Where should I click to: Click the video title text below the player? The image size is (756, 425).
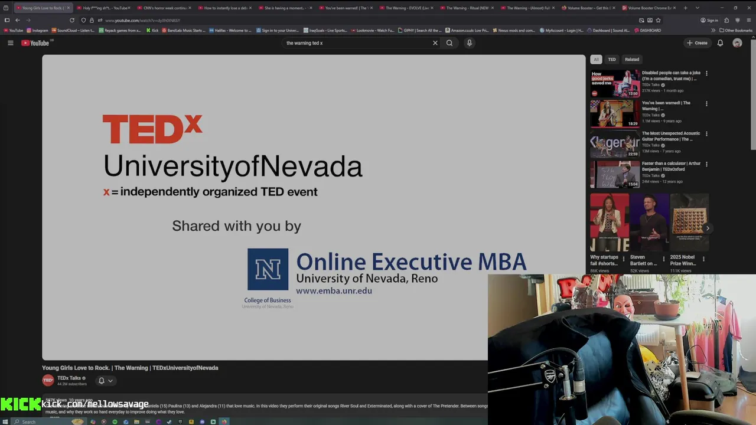(x=130, y=368)
